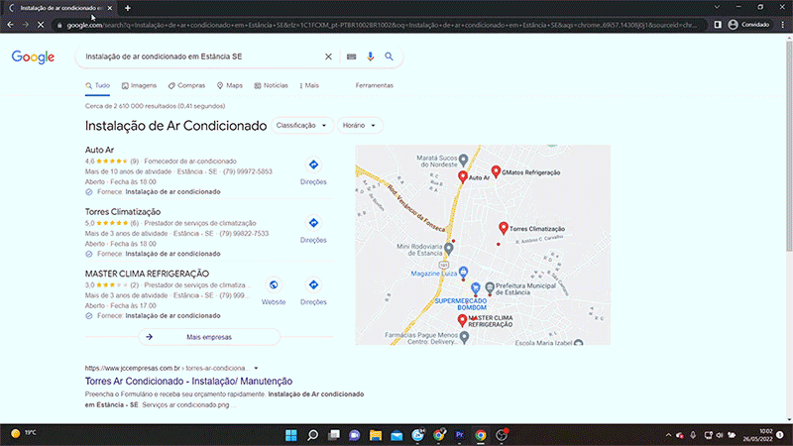Select the Instalação de ar condicionado browser tab
793x446 pixels.
click(x=57, y=8)
